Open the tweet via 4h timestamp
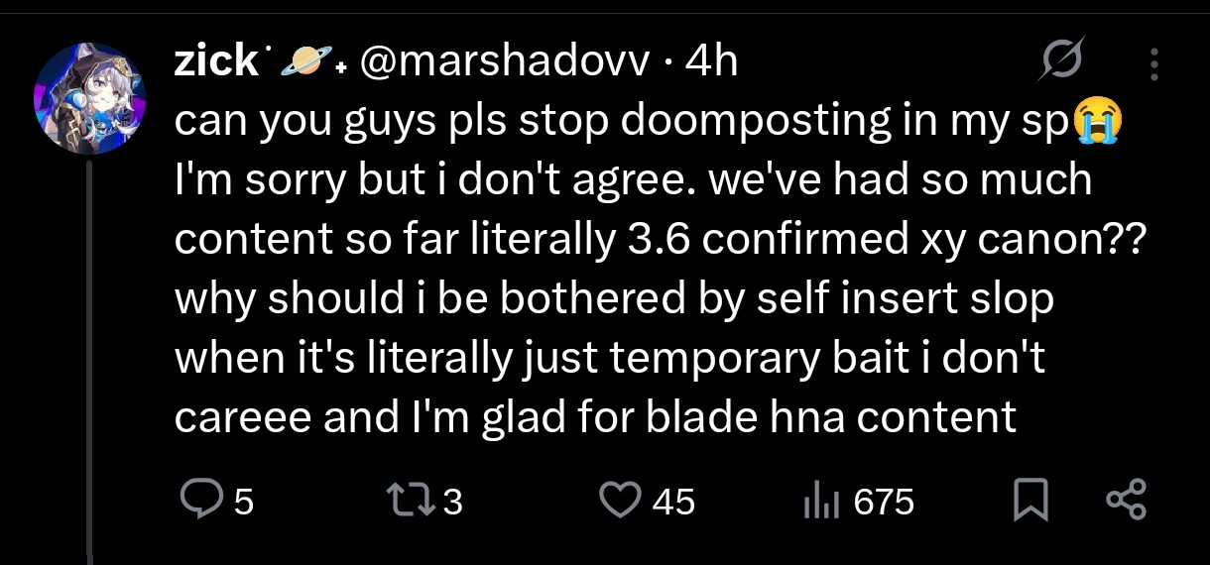The image size is (1210, 565). click(711, 63)
